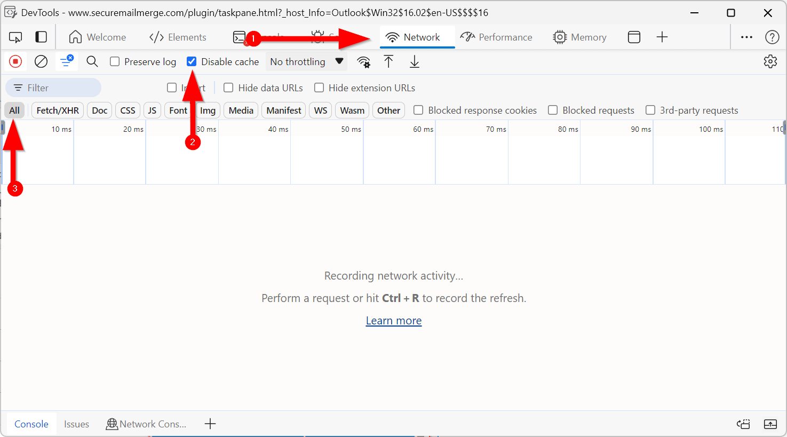The width and height of the screenshot is (787, 437).
Task: Follow the Learn more link
Action: [394, 321]
